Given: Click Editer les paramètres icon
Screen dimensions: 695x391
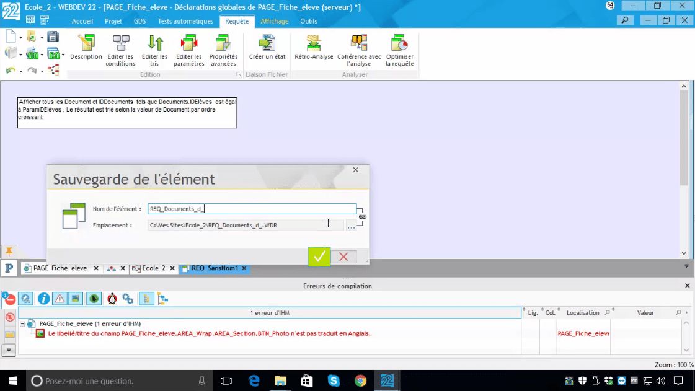Looking at the screenshot, I should pyautogui.click(x=189, y=50).
